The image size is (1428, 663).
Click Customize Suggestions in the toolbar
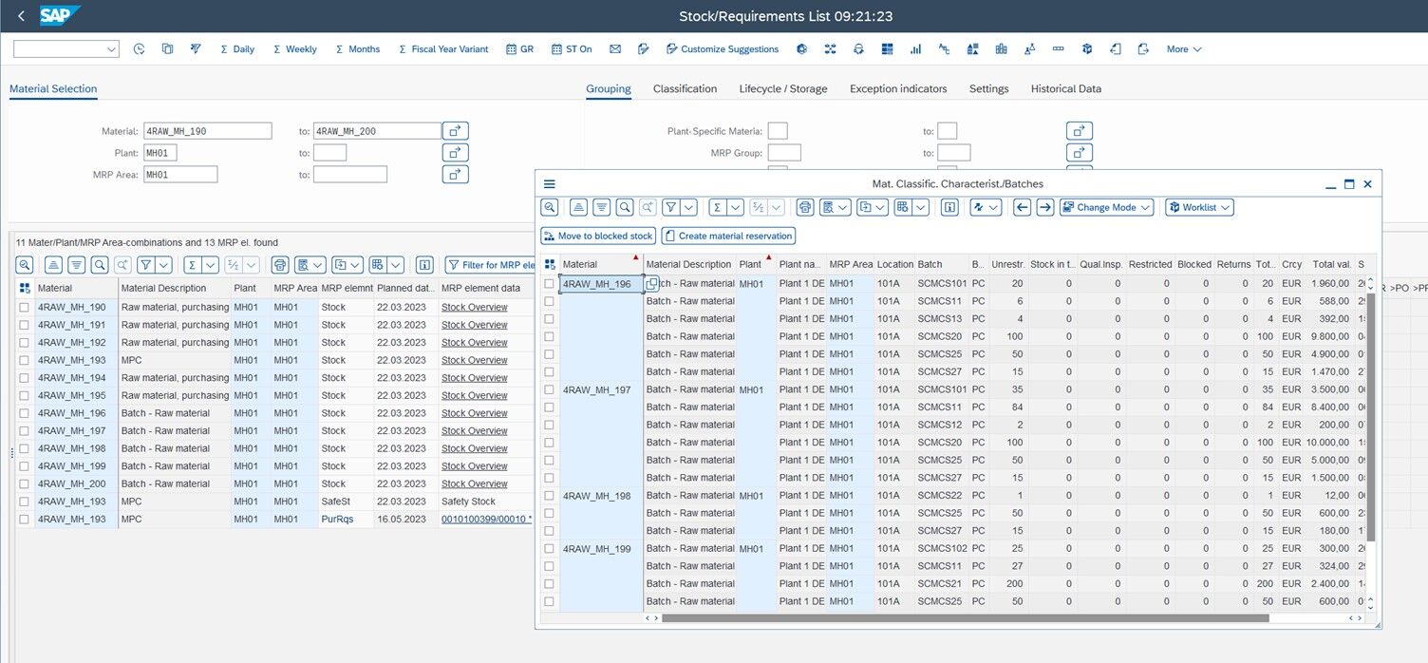click(722, 49)
